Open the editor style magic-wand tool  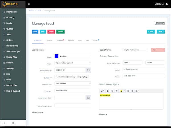(102, 91)
